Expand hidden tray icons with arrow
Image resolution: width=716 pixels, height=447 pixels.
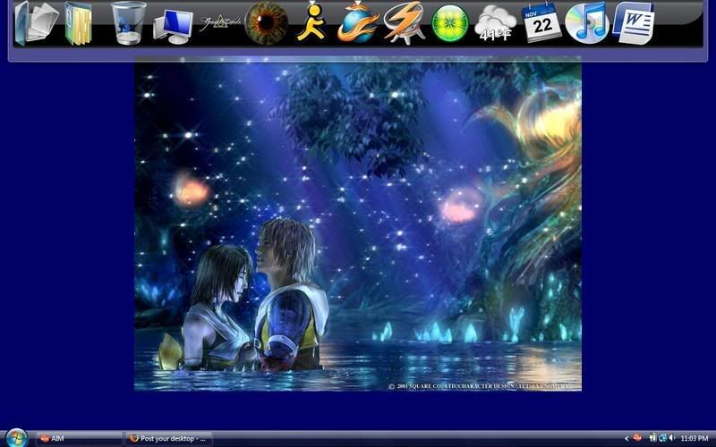click(626, 439)
